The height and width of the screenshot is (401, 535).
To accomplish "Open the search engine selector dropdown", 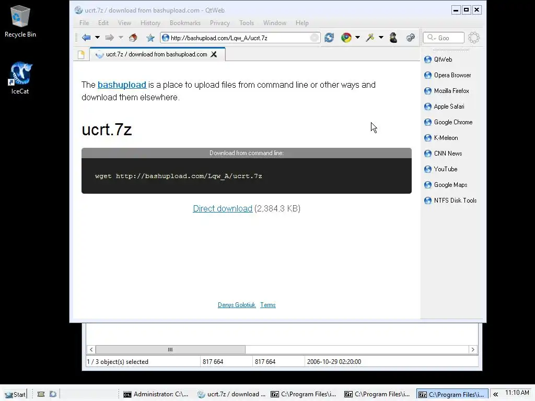I will 431,38.
